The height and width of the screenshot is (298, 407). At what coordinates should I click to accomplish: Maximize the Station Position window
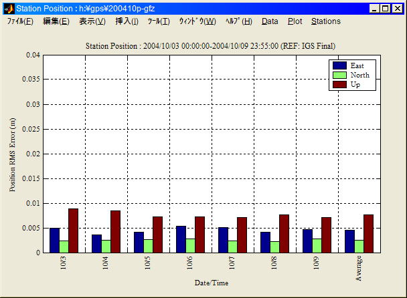(385, 9)
